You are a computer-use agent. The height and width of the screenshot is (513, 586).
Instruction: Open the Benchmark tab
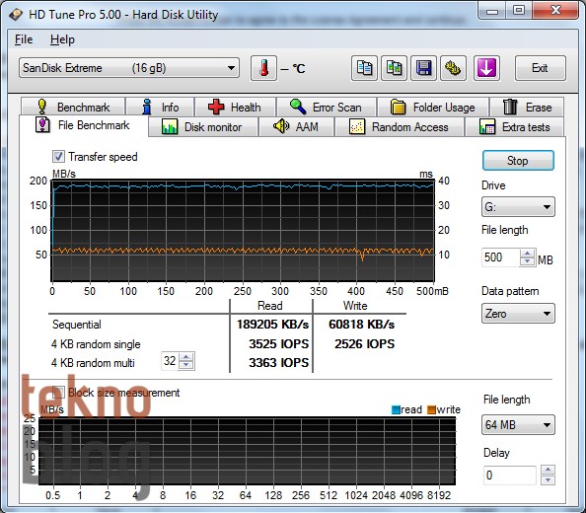(x=73, y=108)
